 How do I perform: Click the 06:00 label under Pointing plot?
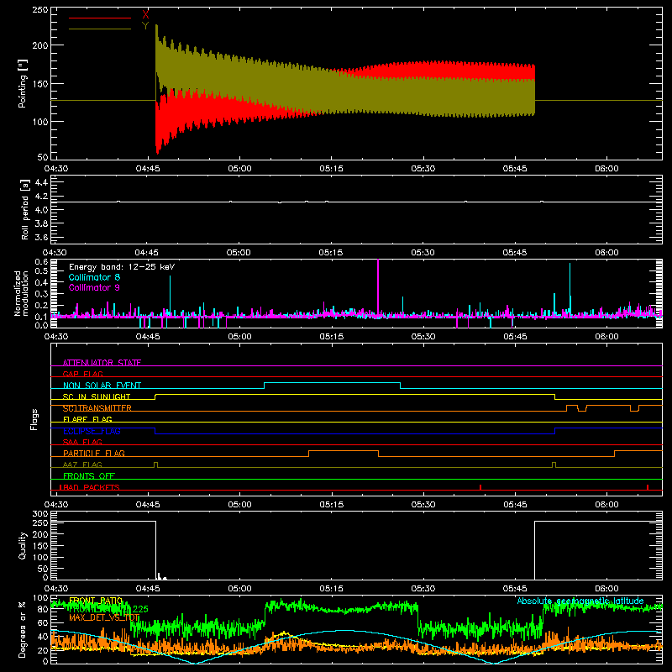606,169
